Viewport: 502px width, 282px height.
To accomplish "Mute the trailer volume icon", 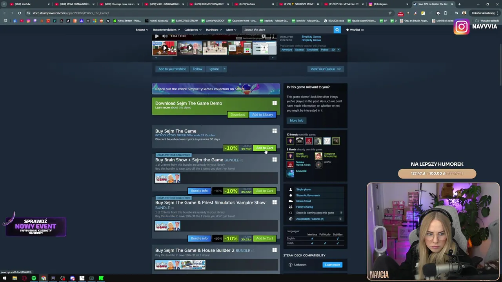I will pos(165,36).
